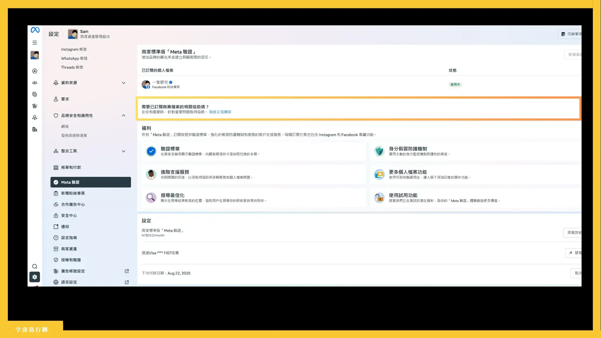Click the 使用試用功能 unlock icon
601x338 pixels.
click(379, 198)
